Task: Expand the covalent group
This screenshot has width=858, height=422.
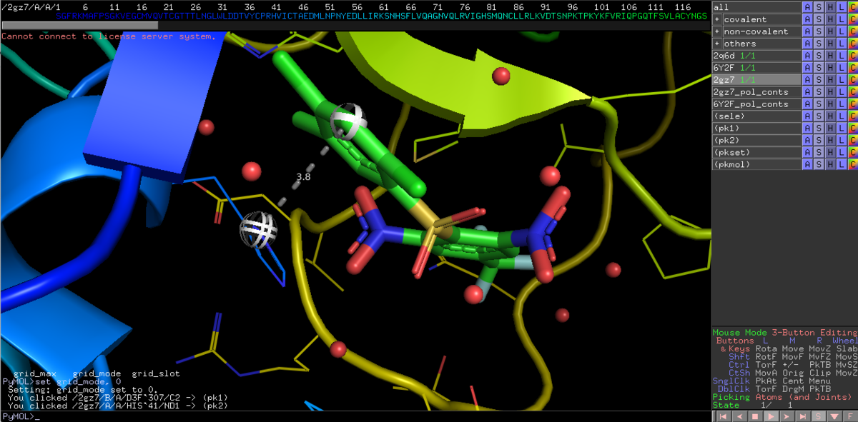Action: (x=717, y=19)
